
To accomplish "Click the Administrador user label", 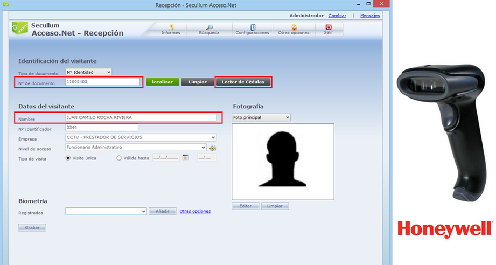I will click(306, 16).
